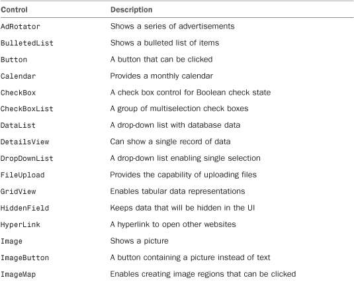Select the HyperLink control entry
354x284 pixels.
(21, 224)
